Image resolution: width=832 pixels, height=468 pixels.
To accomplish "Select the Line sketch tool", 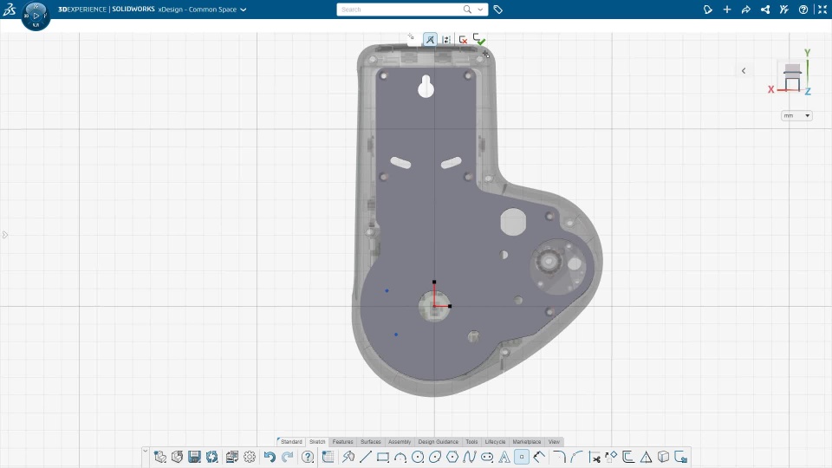I will [x=365, y=457].
